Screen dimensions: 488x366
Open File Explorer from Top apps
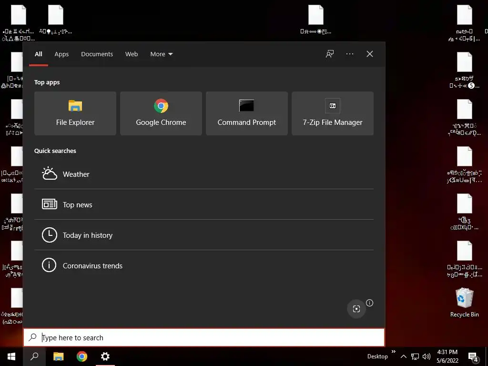[75, 113]
